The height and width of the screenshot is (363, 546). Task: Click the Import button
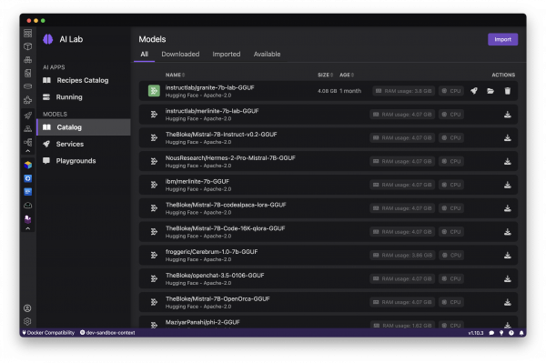[502, 39]
